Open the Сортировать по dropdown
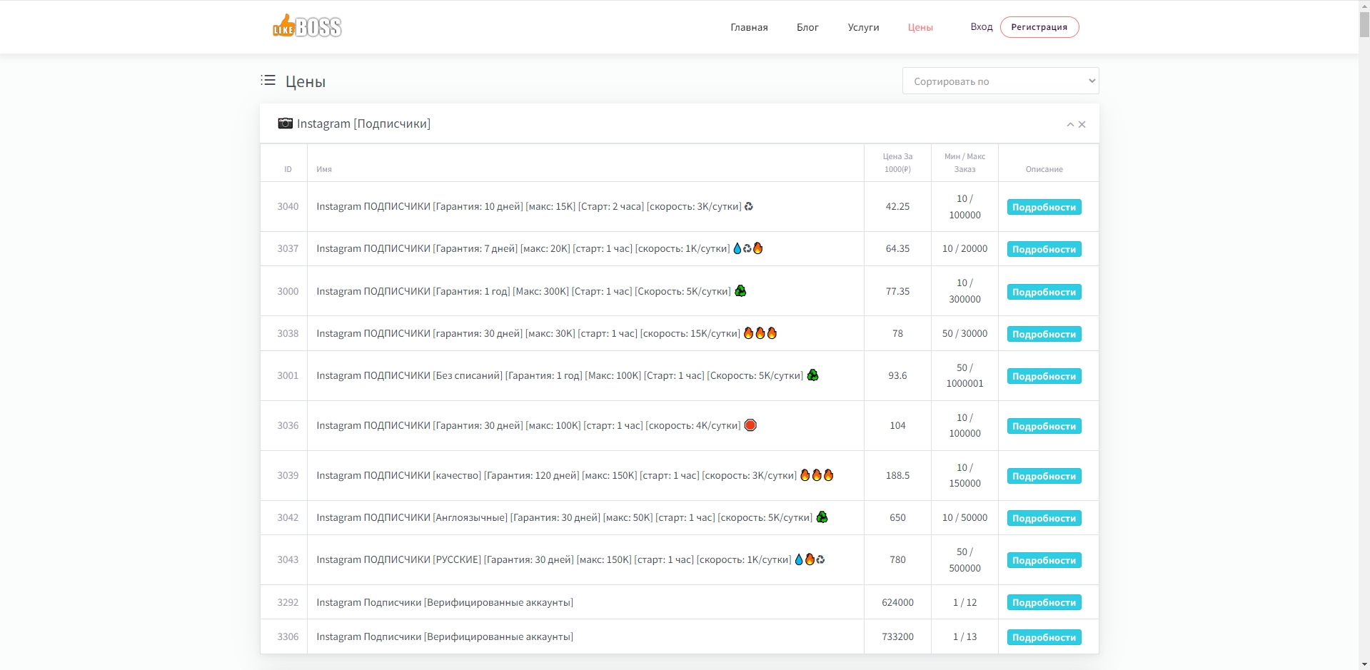This screenshot has height=670, width=1370. click(1000, 81)
